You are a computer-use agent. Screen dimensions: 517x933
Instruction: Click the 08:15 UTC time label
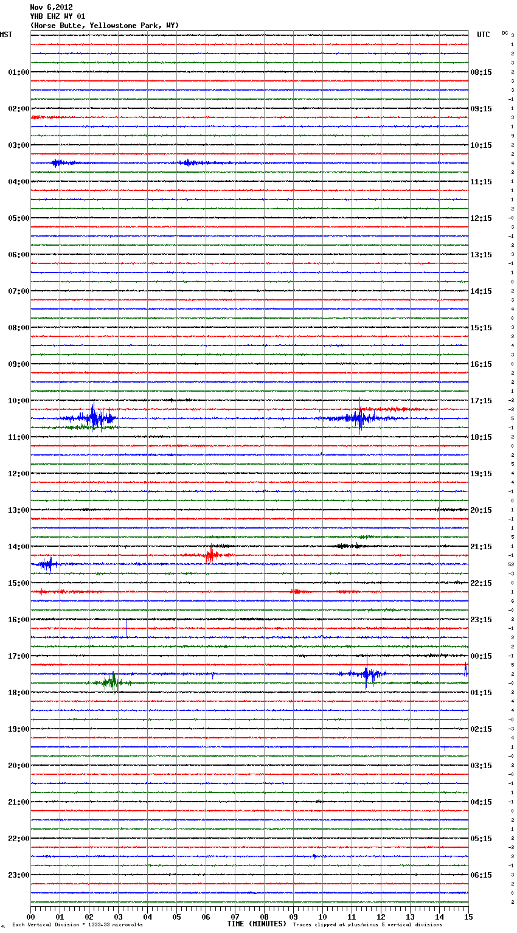point(481,72)
